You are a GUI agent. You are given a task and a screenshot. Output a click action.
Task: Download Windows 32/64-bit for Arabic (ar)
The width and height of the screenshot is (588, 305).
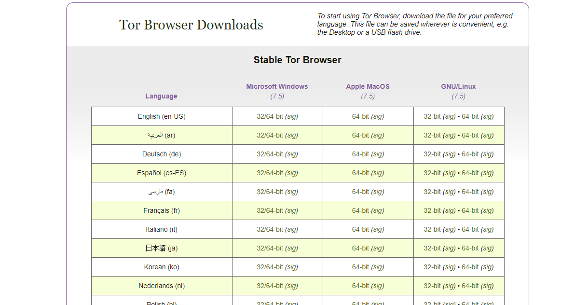pyautogui.click(x=270, y=135)
